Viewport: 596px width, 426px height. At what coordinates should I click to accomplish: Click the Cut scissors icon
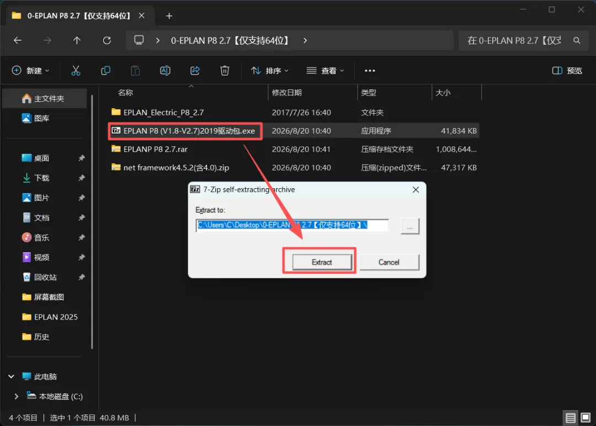(76, 71)
